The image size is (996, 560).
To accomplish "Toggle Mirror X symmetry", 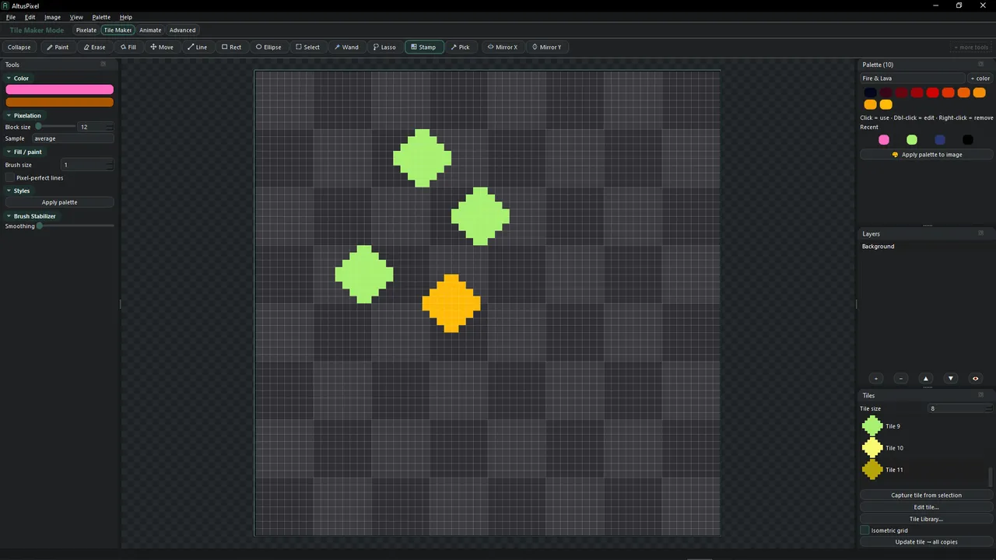I will pyautogui.click(x=502, y=47).
